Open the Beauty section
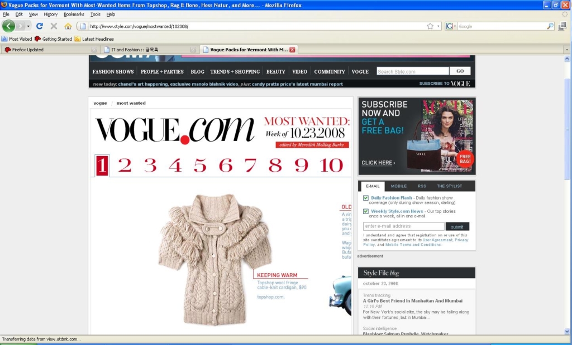Viewport: 572px width, 345px height. pyautogui.click(x=276, y=72)
